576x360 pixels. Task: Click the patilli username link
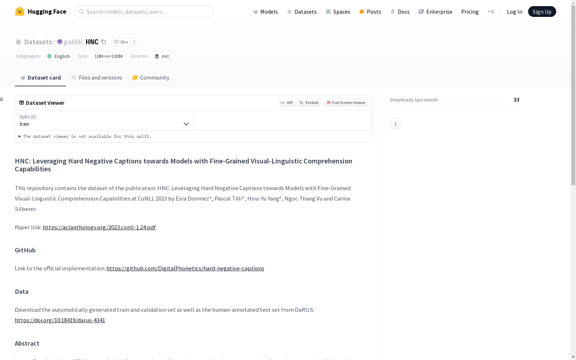tap(73, 42)
